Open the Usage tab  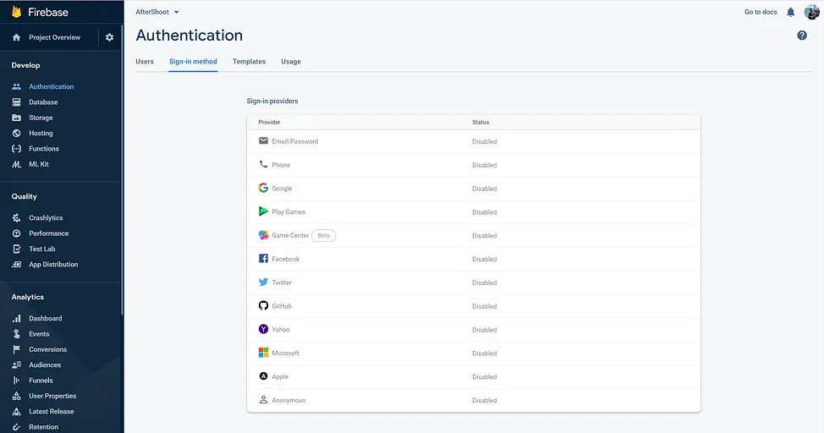[x=291, y=62]
